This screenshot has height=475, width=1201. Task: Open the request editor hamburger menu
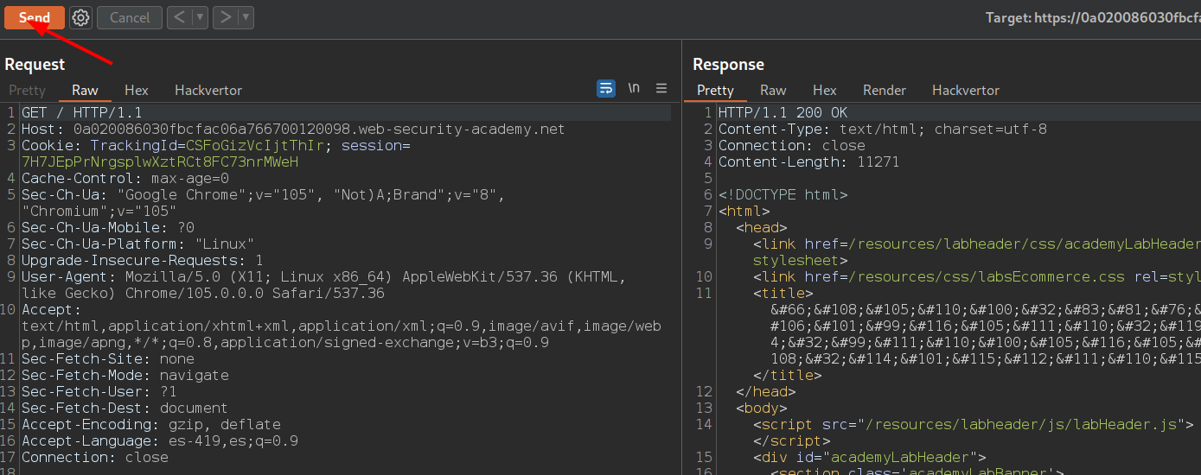coord(661,88)
